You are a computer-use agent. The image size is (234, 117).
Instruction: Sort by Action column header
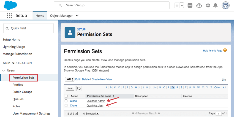[74, 96]
